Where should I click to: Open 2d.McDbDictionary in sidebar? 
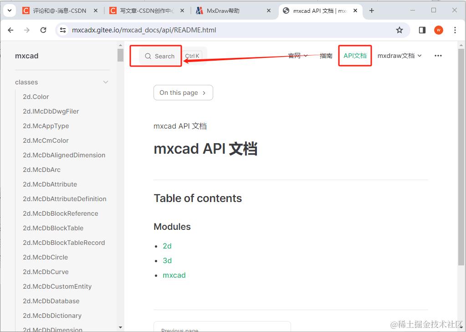pos(52,315)
